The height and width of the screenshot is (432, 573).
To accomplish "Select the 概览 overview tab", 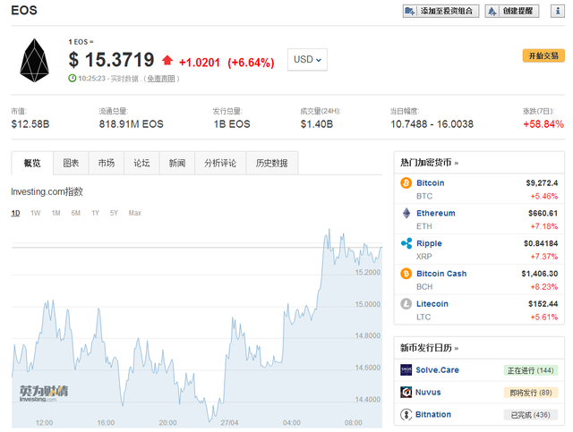I will 32,164.
